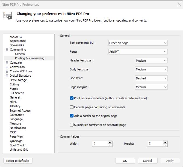The width and height of the screenshot is (183, 167).
Task: Open the Page margins dropdown
Action: coord(151,87)
